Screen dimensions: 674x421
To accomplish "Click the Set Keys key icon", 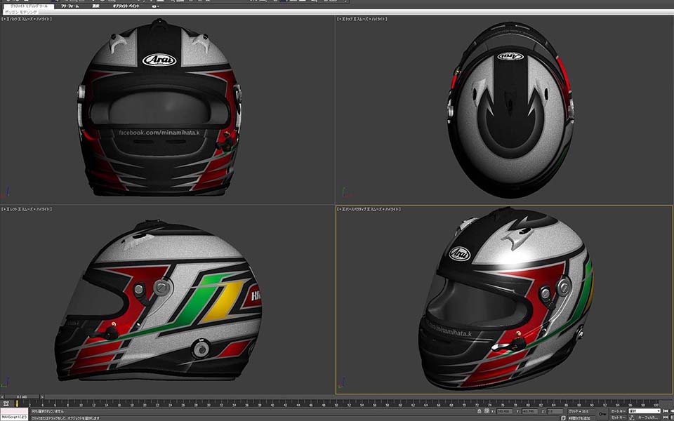I will [x=602, y=414].
